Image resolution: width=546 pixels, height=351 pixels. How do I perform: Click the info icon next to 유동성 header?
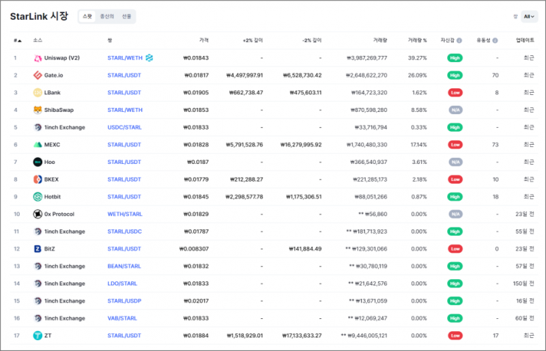495,40
